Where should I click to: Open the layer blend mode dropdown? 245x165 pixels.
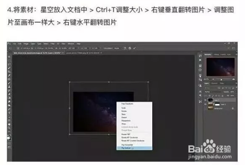pyautogui.click(x=213, y=92)
